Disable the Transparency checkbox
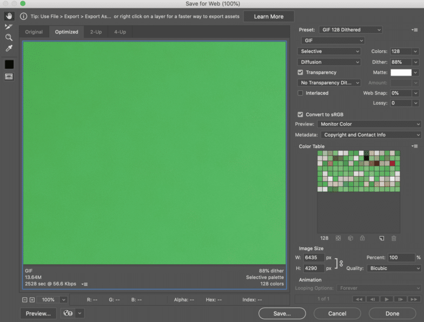The image size is (424, 322). click(x=301, y=72)
